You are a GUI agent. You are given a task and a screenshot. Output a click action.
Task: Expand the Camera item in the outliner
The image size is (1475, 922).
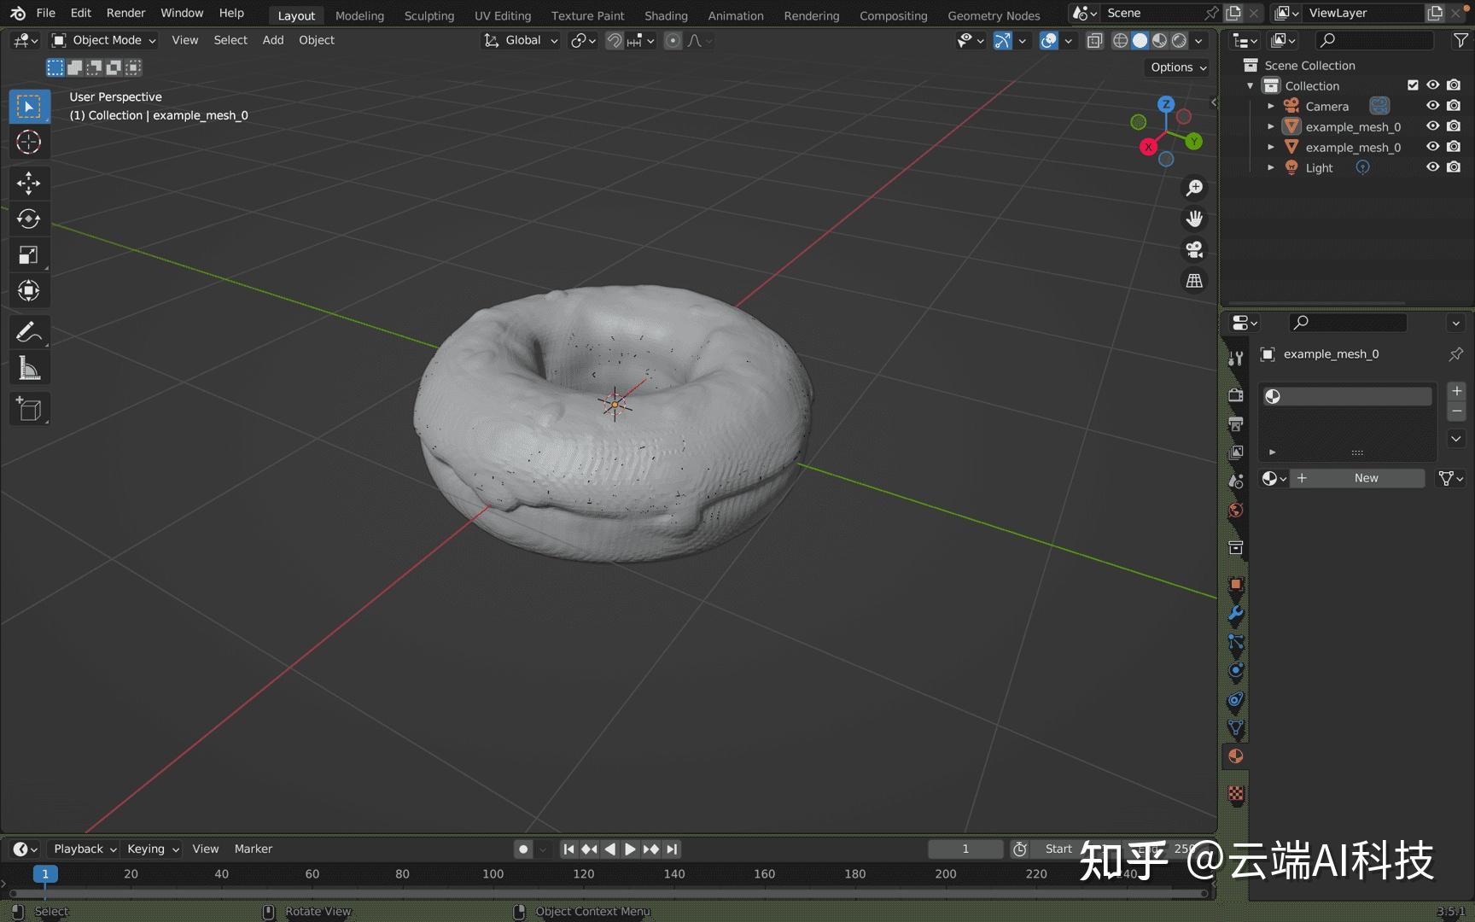point(1271,105)
